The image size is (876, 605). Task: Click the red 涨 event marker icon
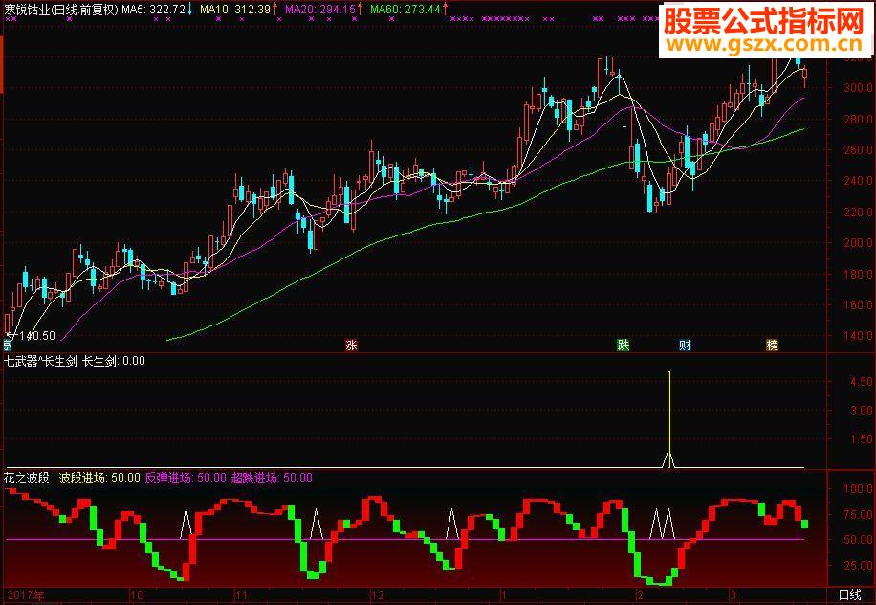tap(351, 346)
